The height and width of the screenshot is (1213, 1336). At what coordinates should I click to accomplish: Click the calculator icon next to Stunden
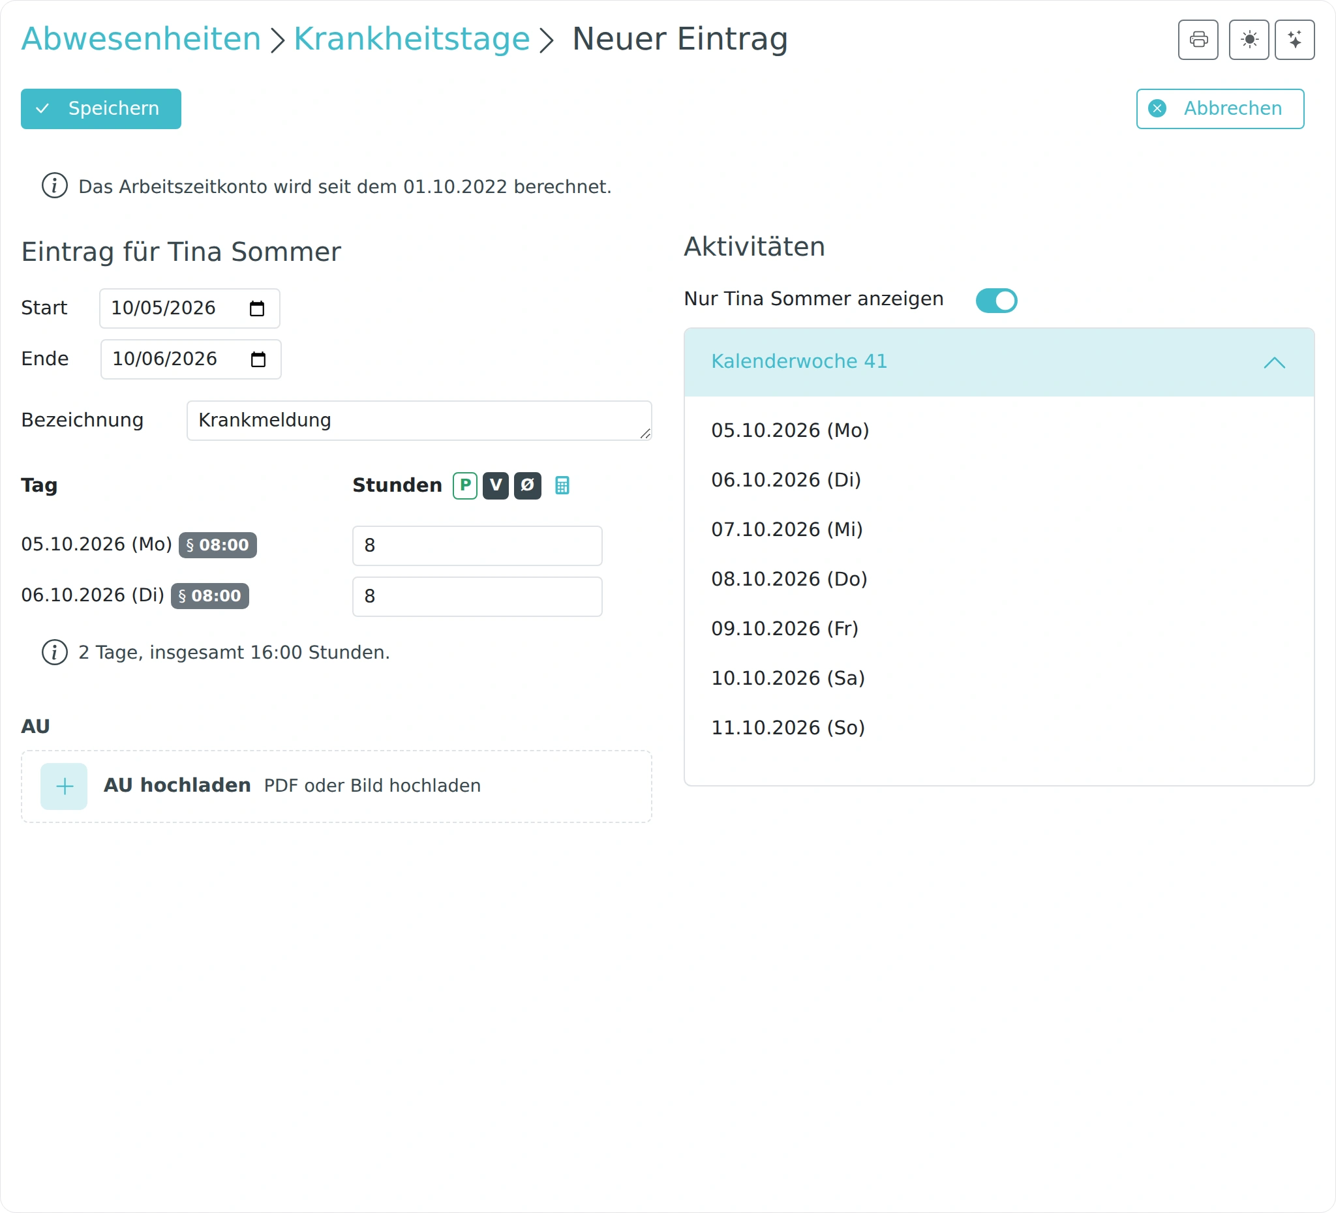(562, 486)
